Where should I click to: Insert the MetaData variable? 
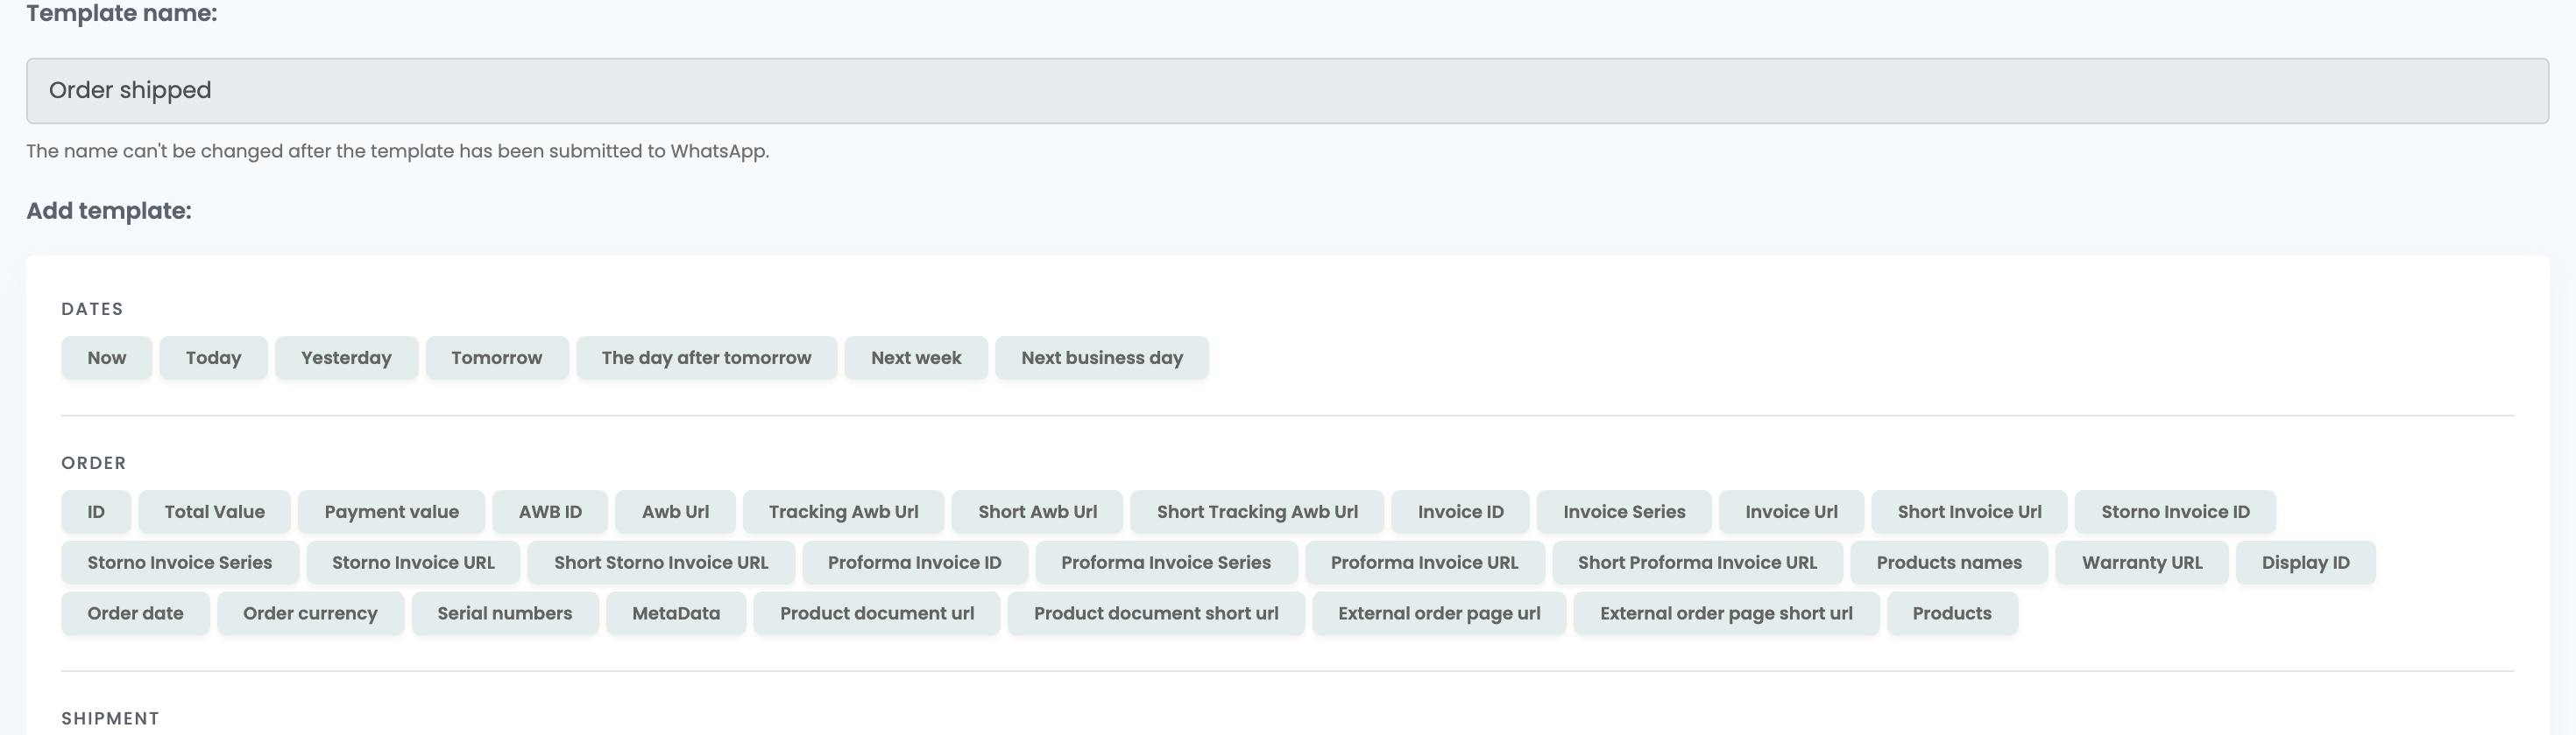click(x=676, y=613)
